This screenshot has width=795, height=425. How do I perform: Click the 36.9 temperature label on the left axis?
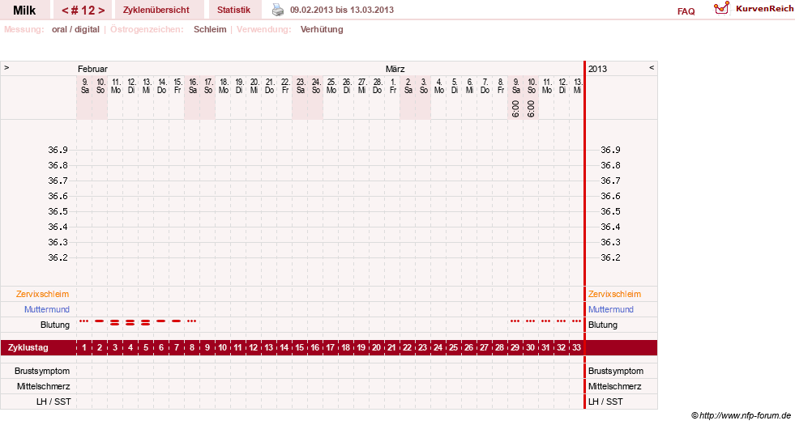pos(58,150)
